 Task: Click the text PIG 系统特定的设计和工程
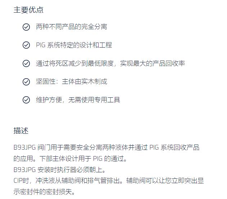pyautogui.click(x=74, y=45)
